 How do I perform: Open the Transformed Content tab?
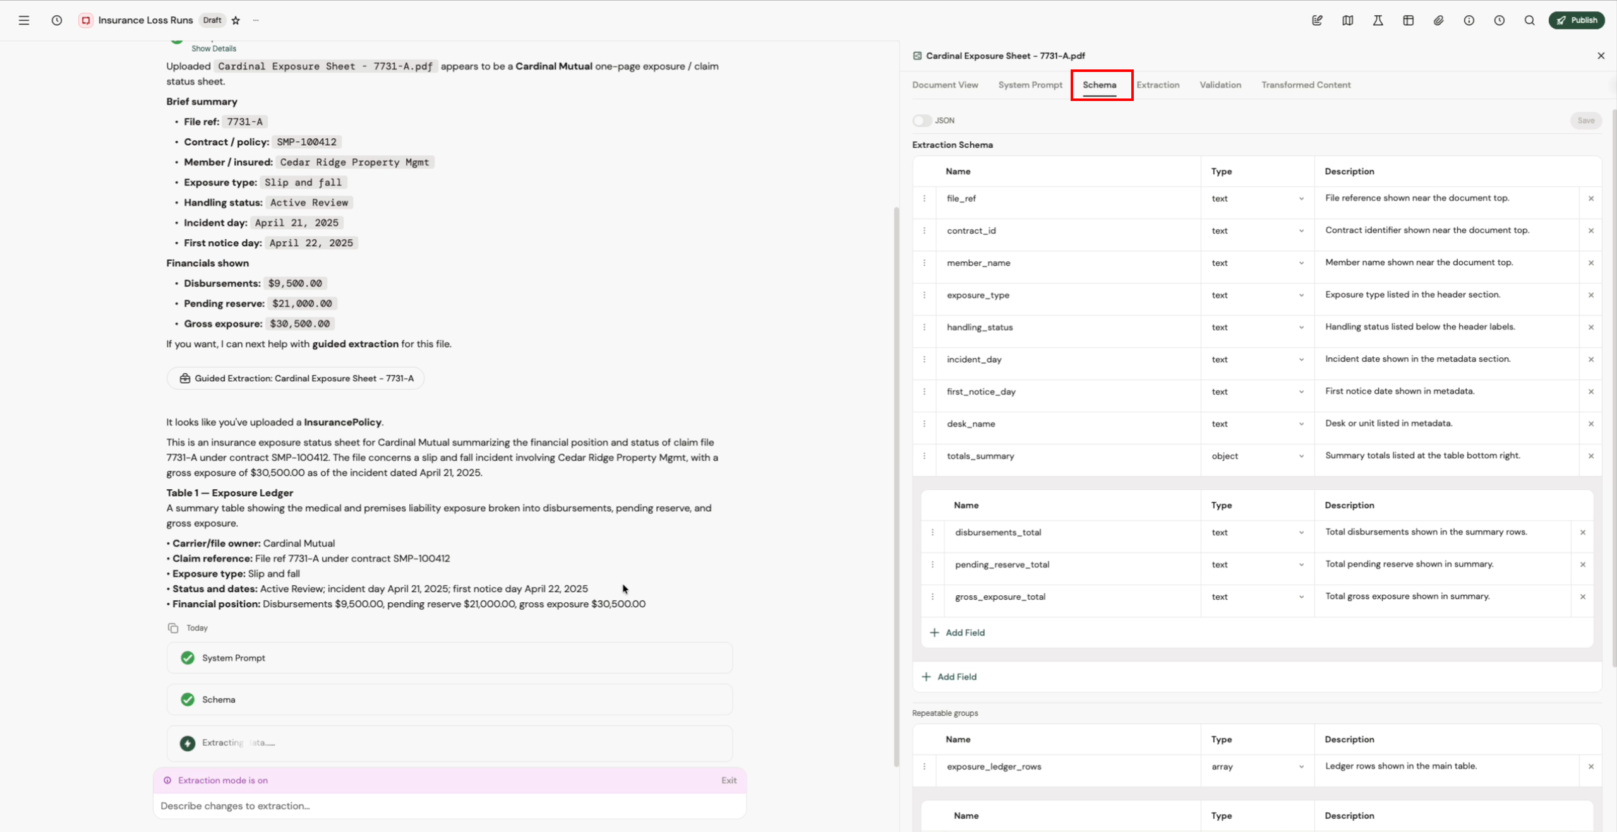click(1306, 85)
